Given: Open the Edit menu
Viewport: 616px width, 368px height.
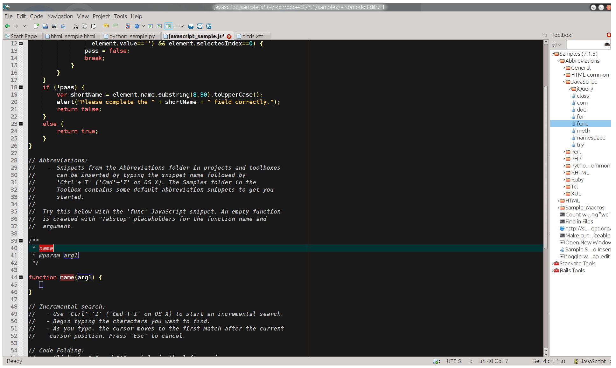Looking at the screenshot, I should [x=21, y=16].
